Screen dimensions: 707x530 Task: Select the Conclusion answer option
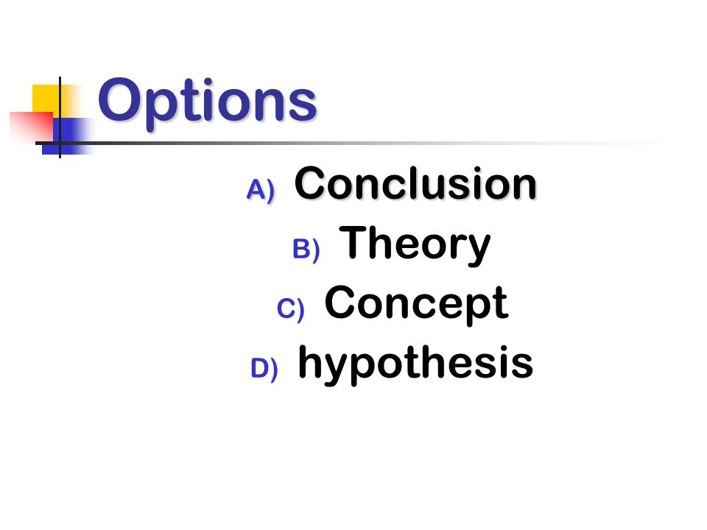click(x=415, y=183)
